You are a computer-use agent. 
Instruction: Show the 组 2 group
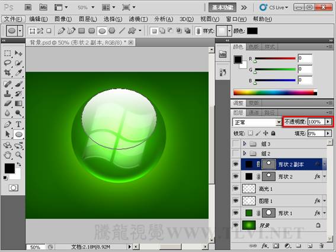(236, 153)
